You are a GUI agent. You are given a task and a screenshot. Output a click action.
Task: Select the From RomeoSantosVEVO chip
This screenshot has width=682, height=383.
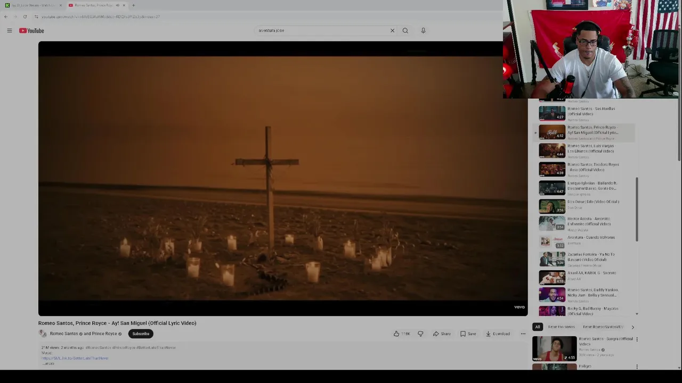pyautogui.click(x=603, y=327)
